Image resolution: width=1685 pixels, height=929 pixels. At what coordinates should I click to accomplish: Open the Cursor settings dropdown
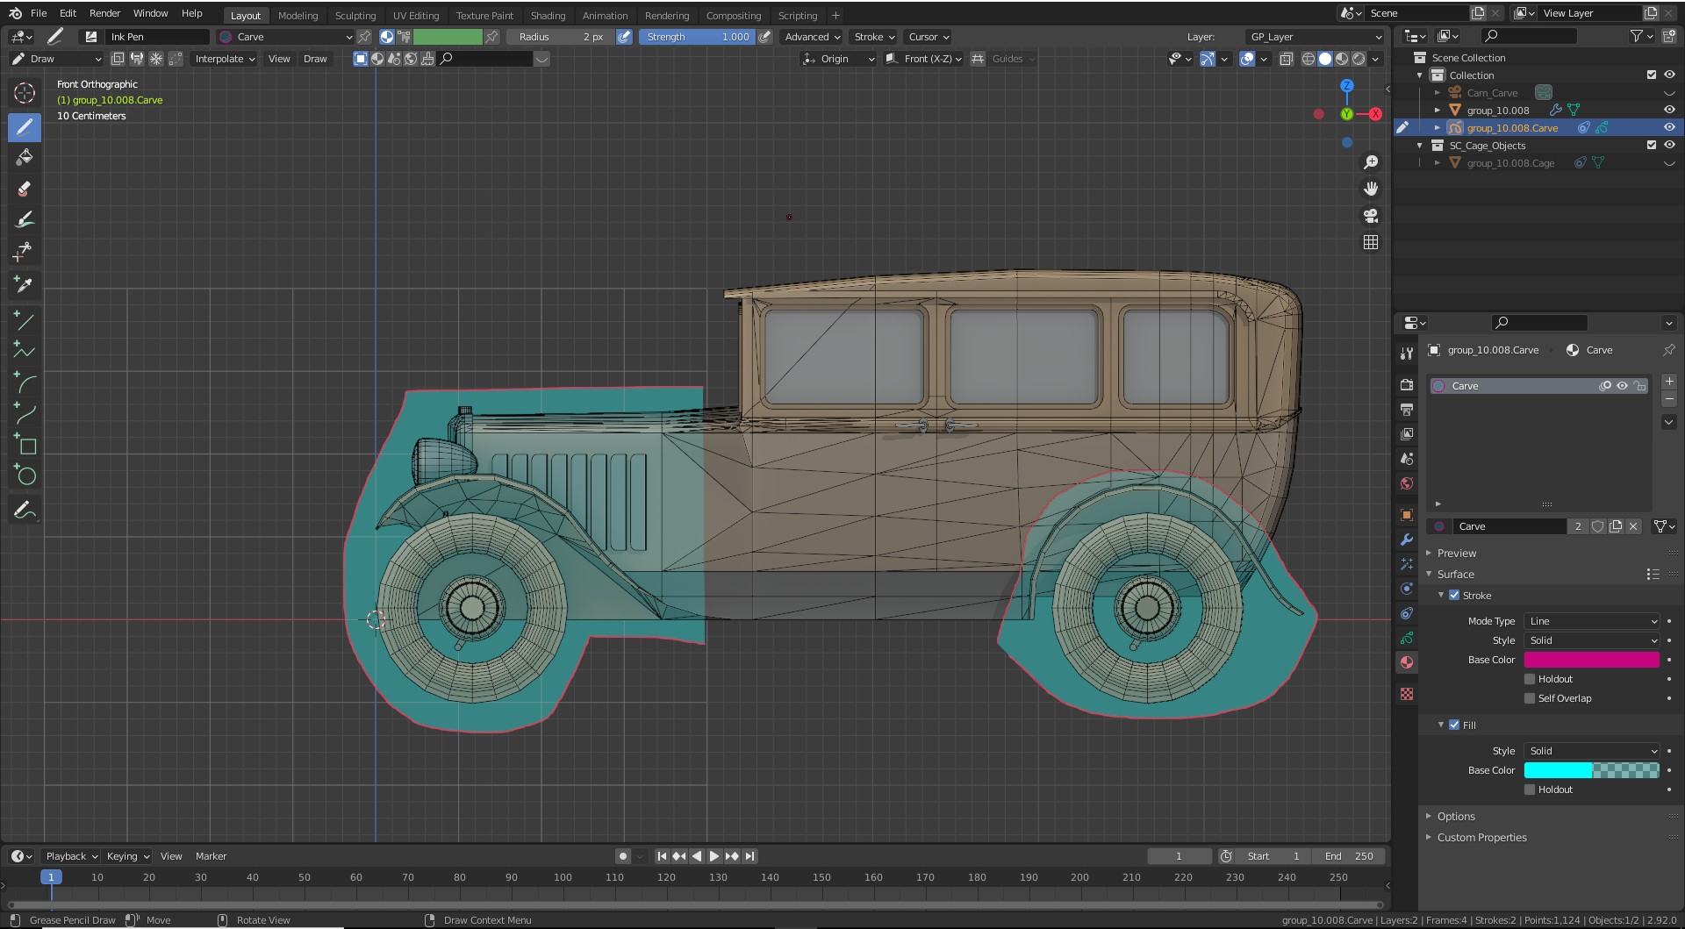929,37
